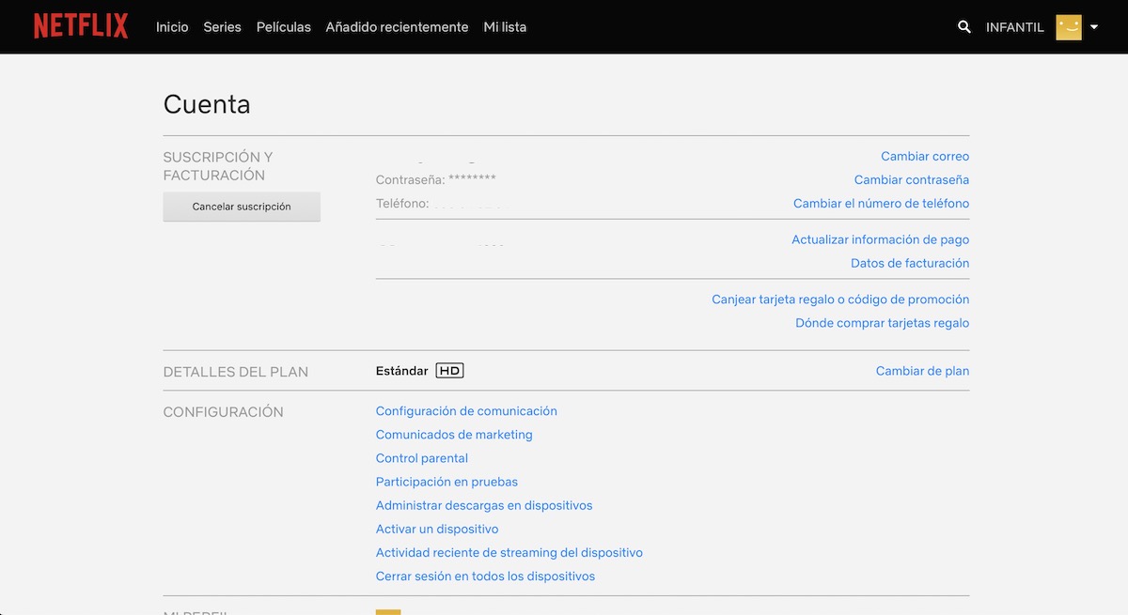Open Actualizar información de pago

(x=880, y=240)
